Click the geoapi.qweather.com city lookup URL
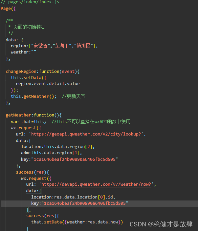This screenshot has width=198, height=231. click(x=86, y=134)
